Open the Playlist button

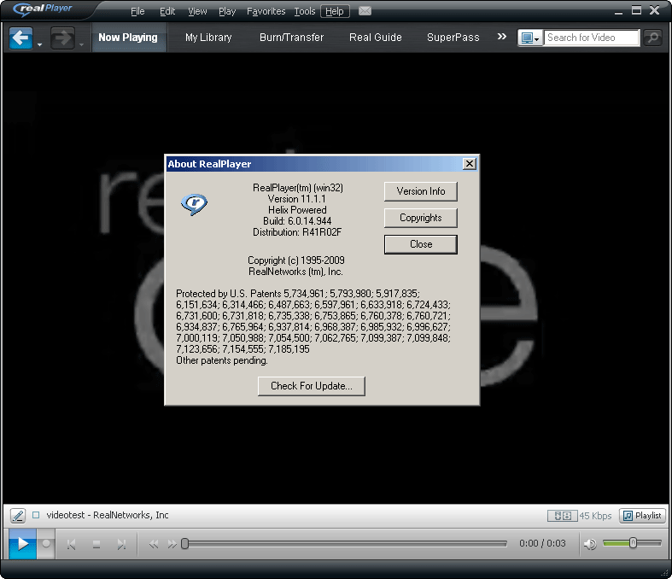coord(642,516)
